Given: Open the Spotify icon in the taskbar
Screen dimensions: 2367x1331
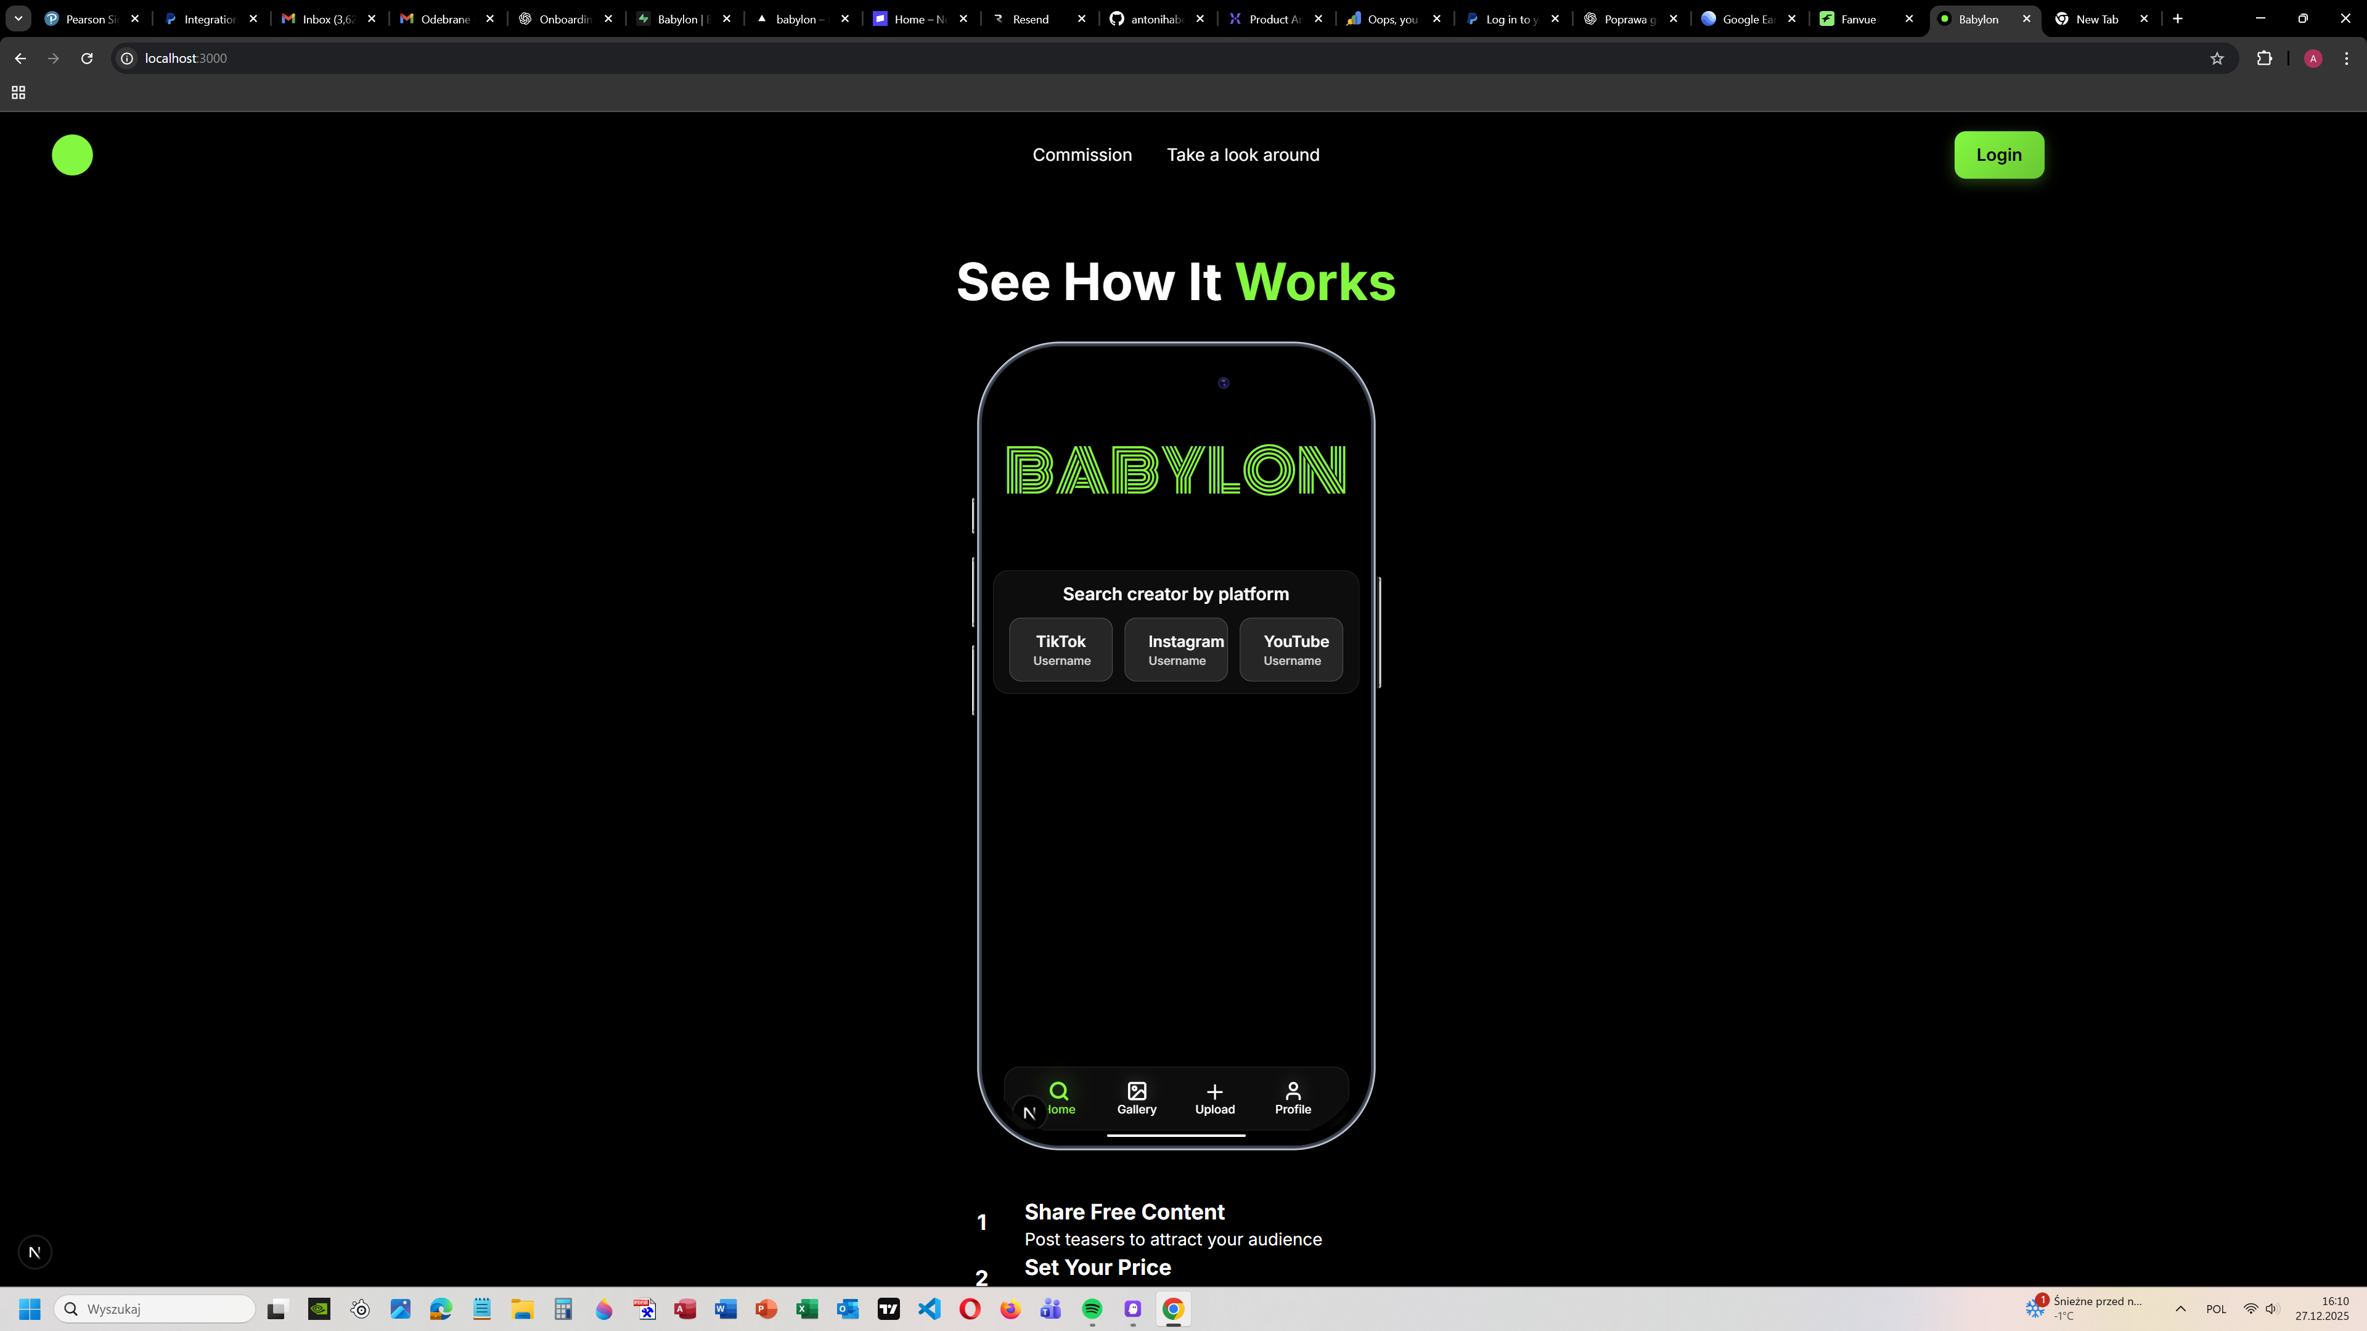Looking at the screenshot, I should tap(1092, 1309).
